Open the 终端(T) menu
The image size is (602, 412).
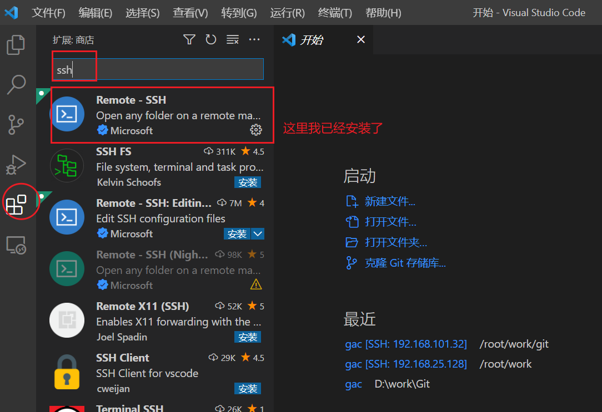(x=335, y=13)
